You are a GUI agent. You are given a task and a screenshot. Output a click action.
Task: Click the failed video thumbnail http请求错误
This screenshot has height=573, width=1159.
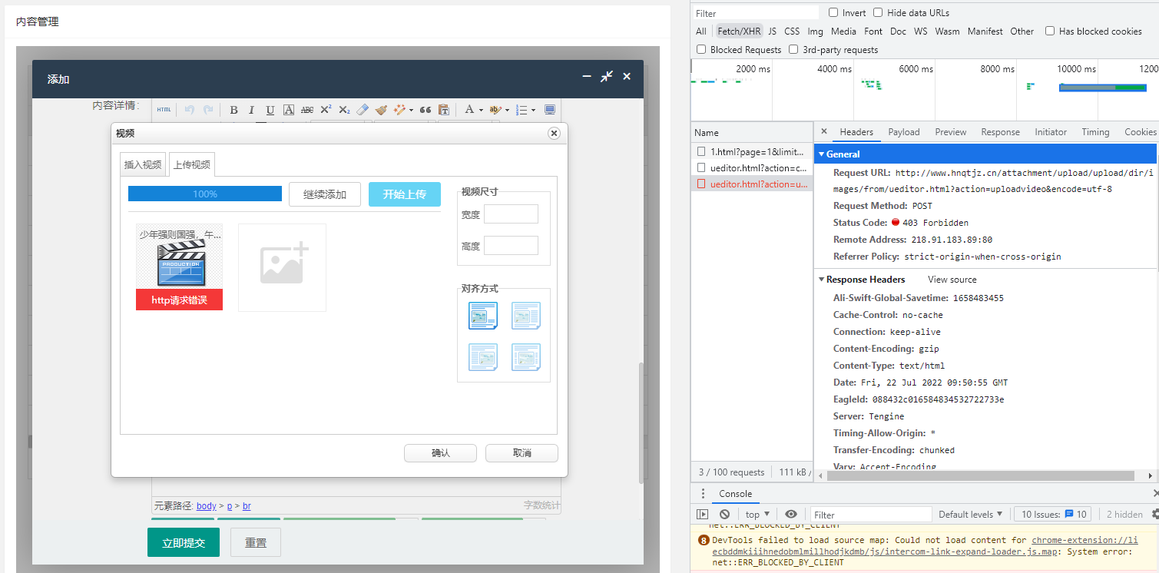[x=179, y=267]
